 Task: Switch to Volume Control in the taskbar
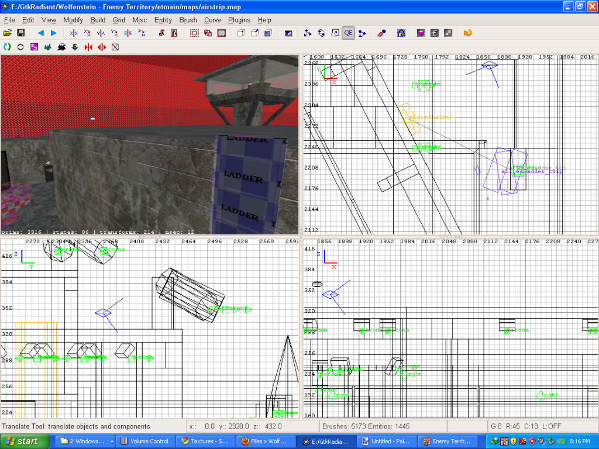[x=145, y=441]
